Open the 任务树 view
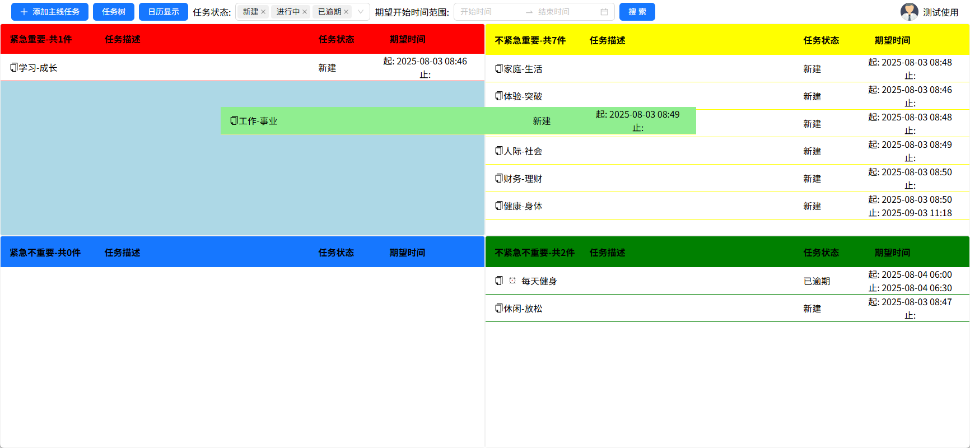 tap(114, 12)
